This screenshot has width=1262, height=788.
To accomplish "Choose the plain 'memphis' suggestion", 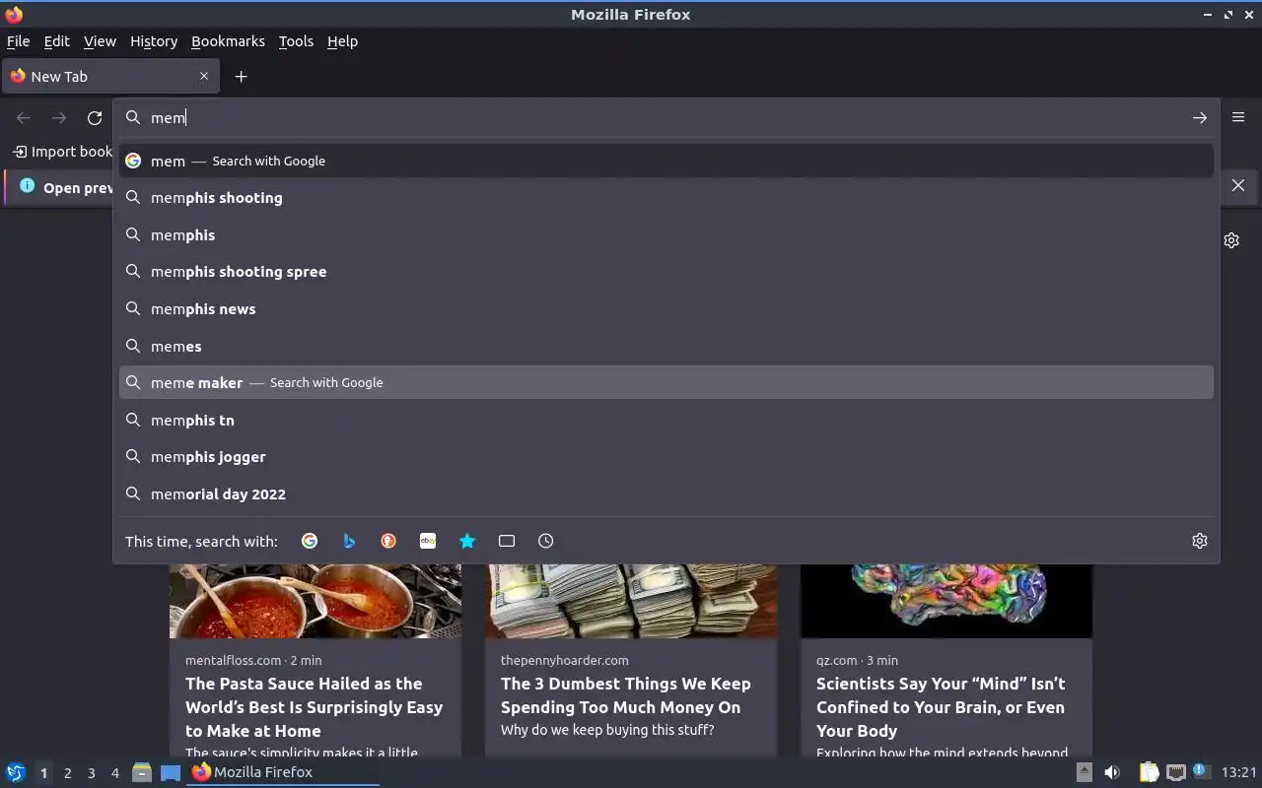I will (666, 235).
